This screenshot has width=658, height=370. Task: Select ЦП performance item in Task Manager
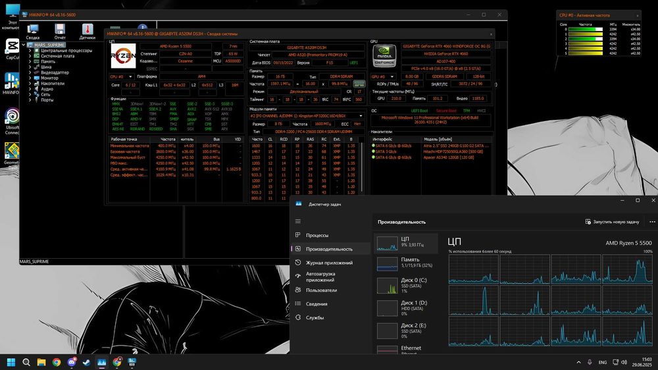click(406, 243)
